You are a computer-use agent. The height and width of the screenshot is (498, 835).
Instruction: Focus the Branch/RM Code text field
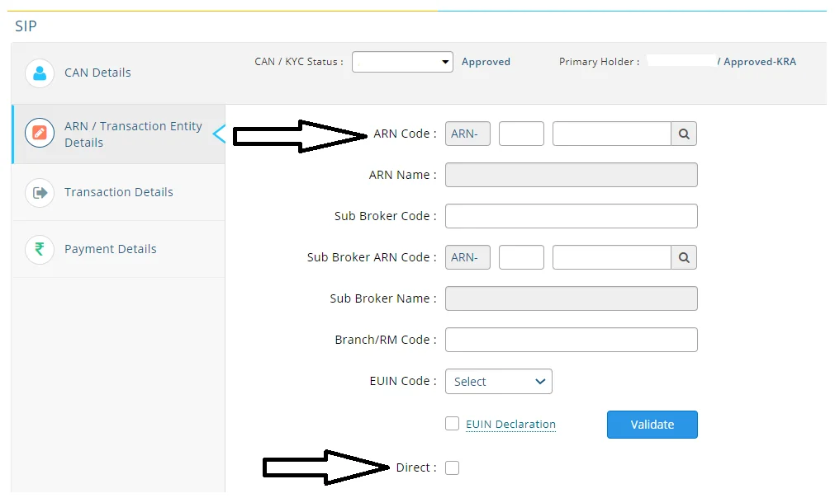[571, 340]
